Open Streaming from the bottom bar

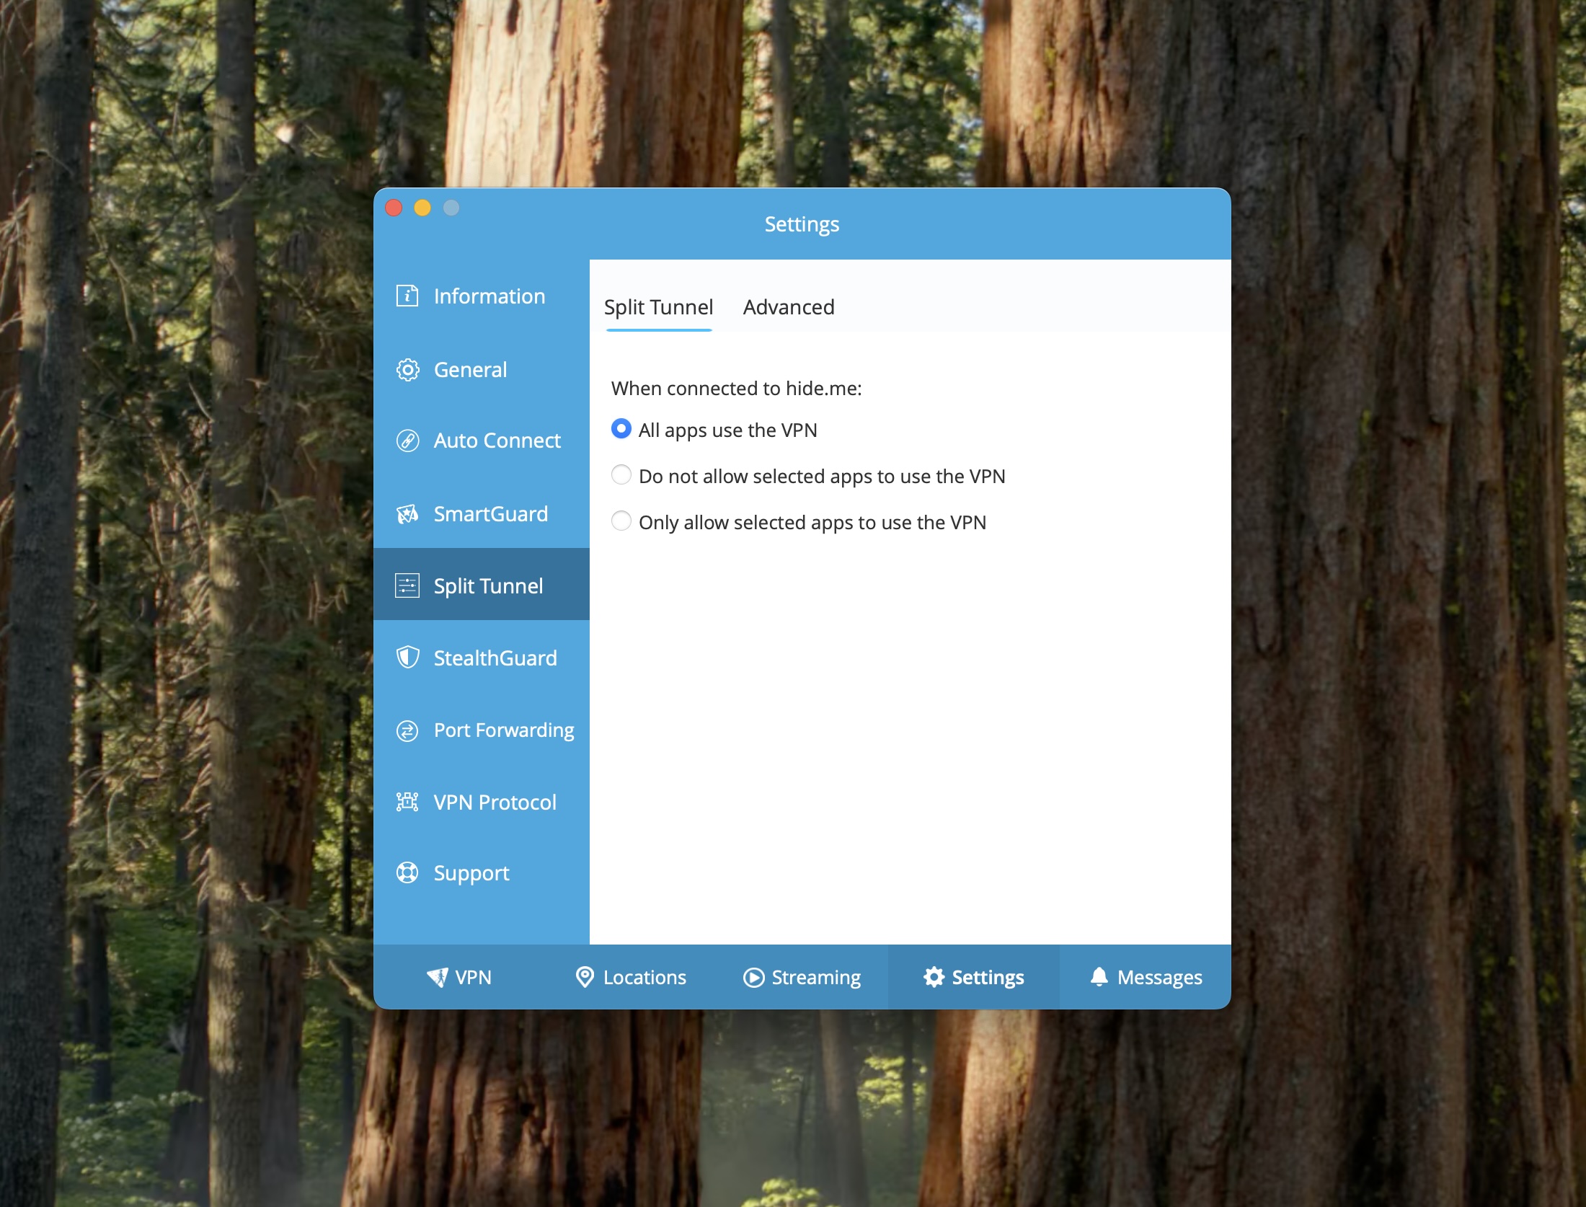pos(801,977)
